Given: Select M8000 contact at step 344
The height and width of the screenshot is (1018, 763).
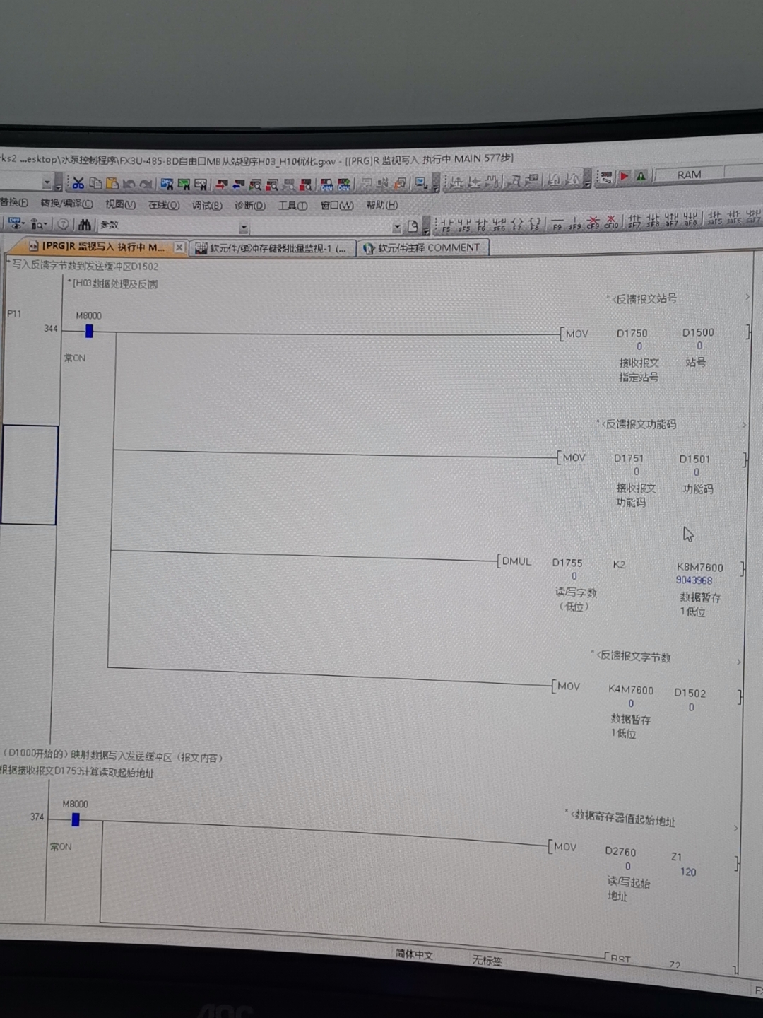Looking at the screenshot, I should pyautogui.click(x=89, y=331).
